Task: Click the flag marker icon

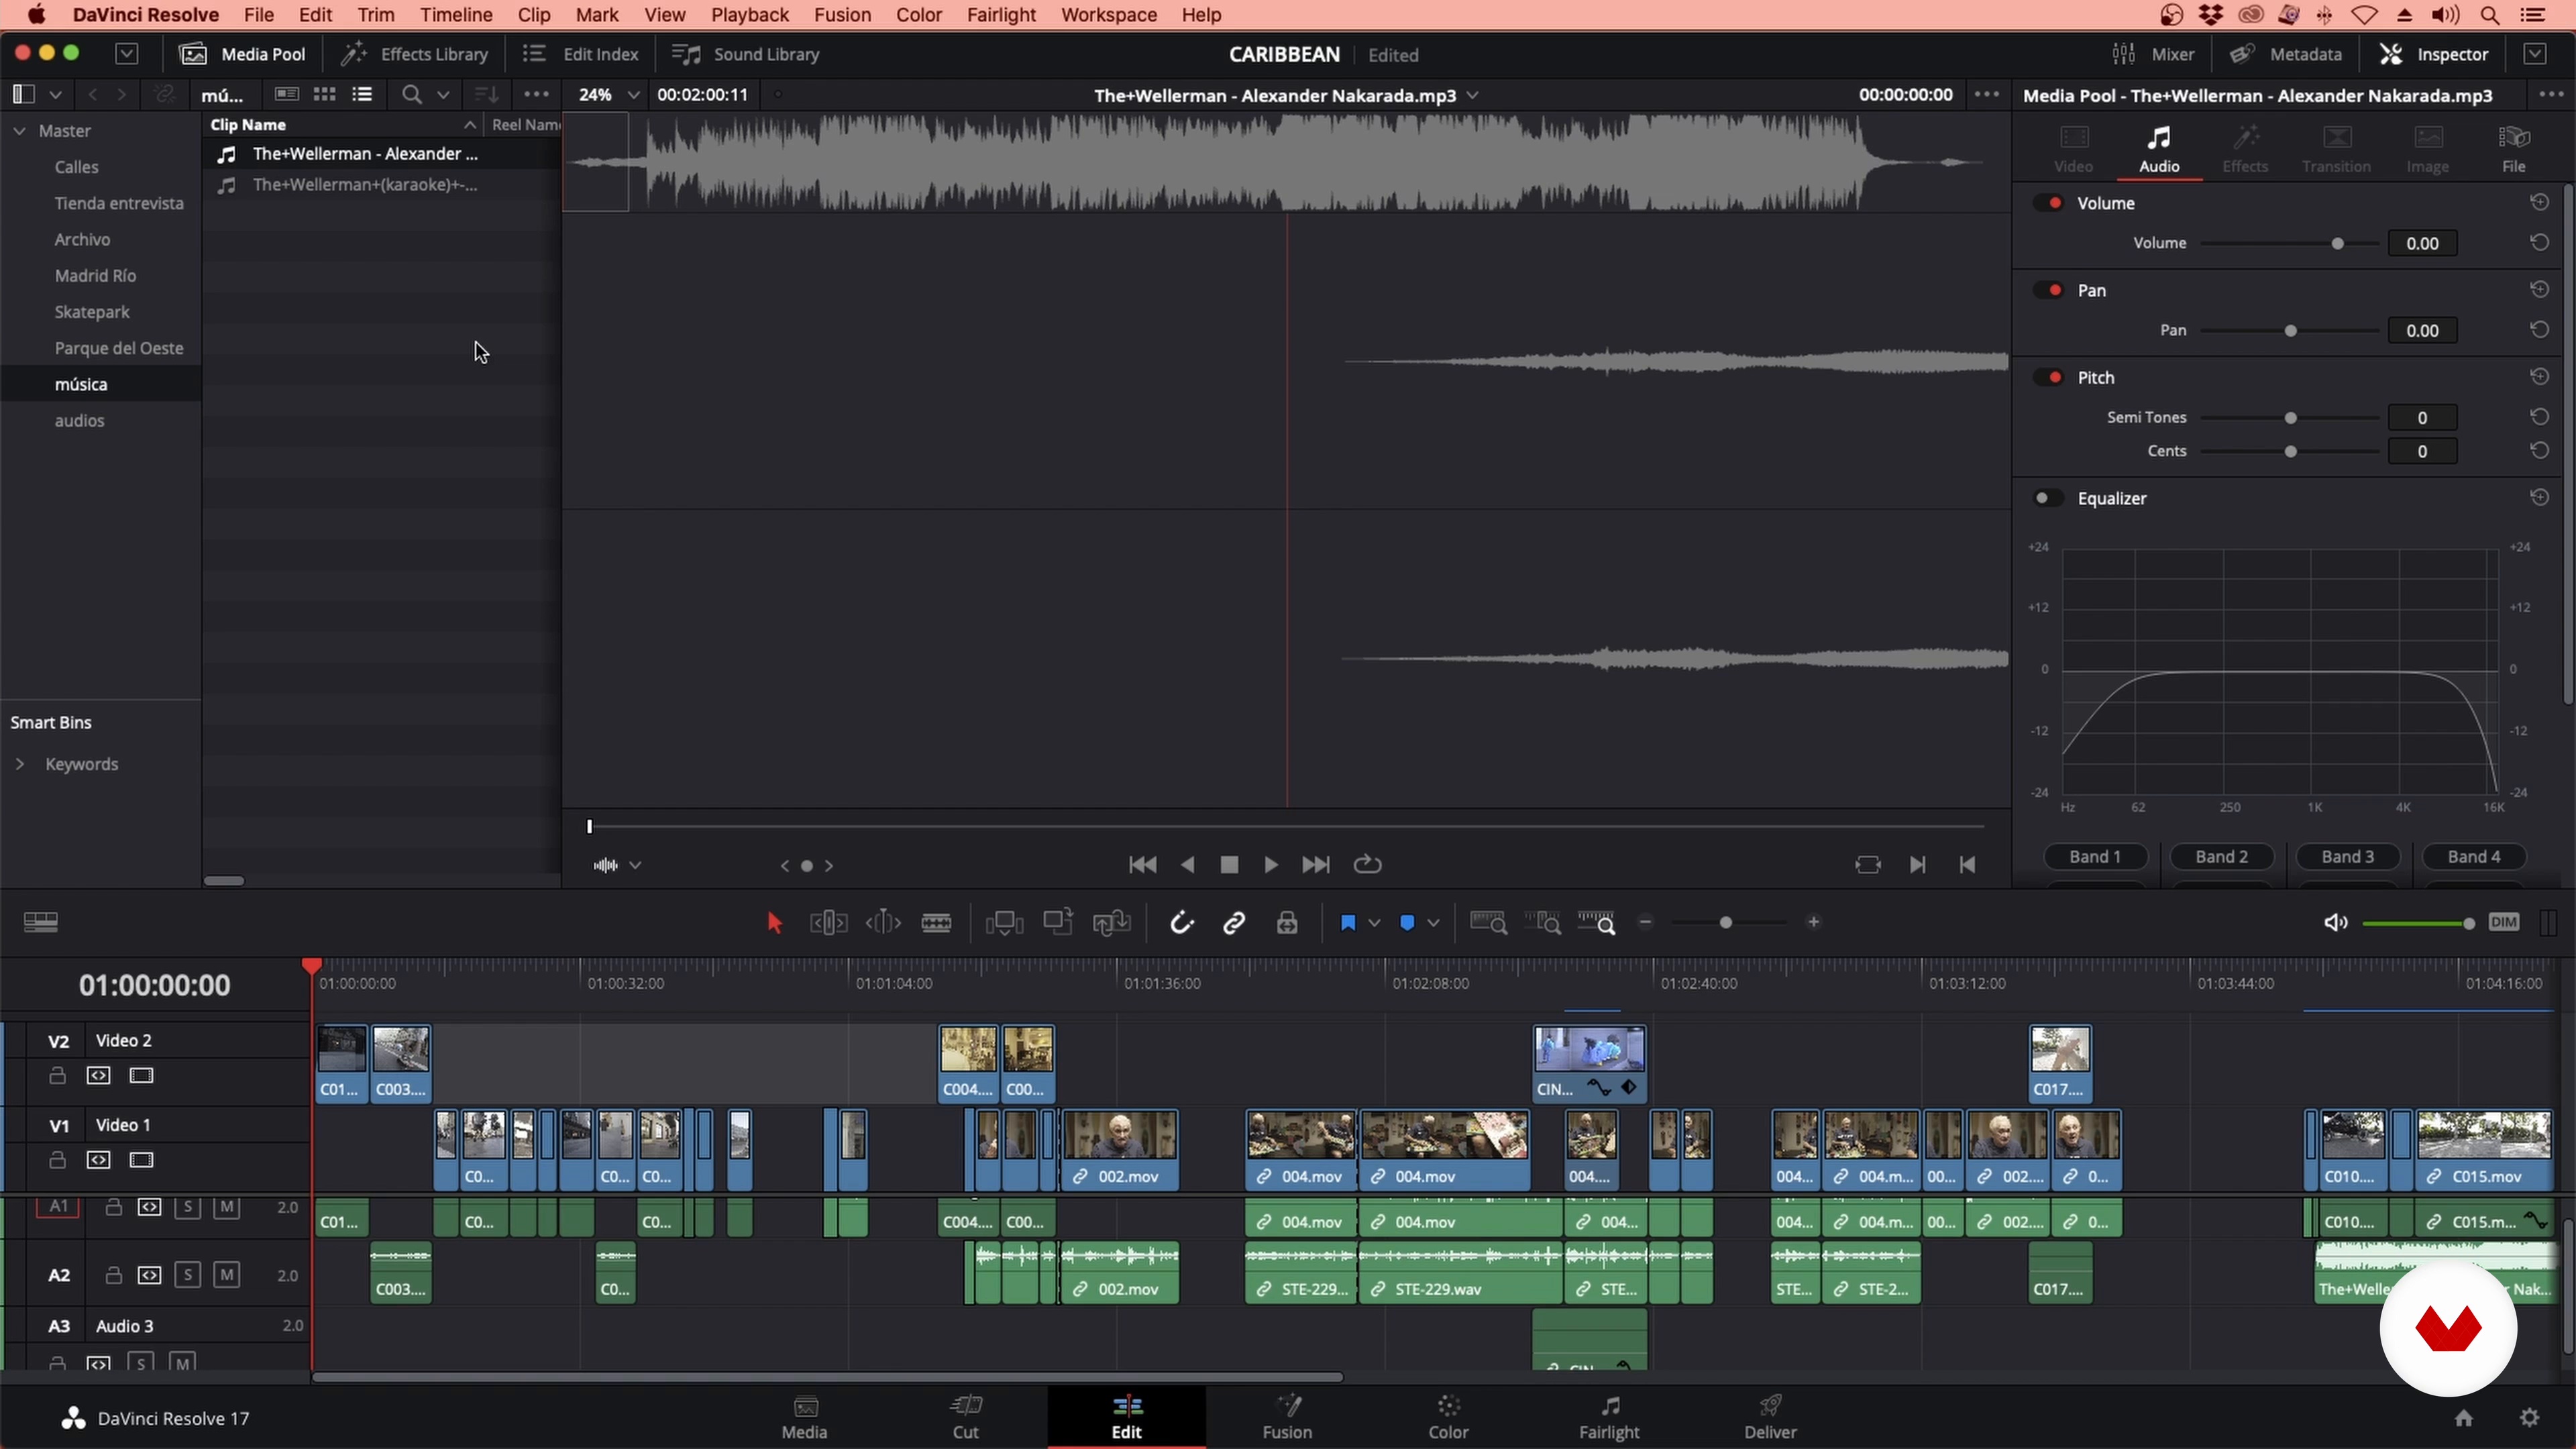Action: [1348, 922]
